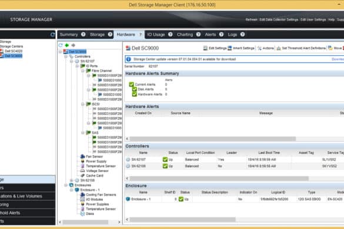Switch to the IO Usage tab
This screenshot has height=229, width=344.
click(156, 35)
